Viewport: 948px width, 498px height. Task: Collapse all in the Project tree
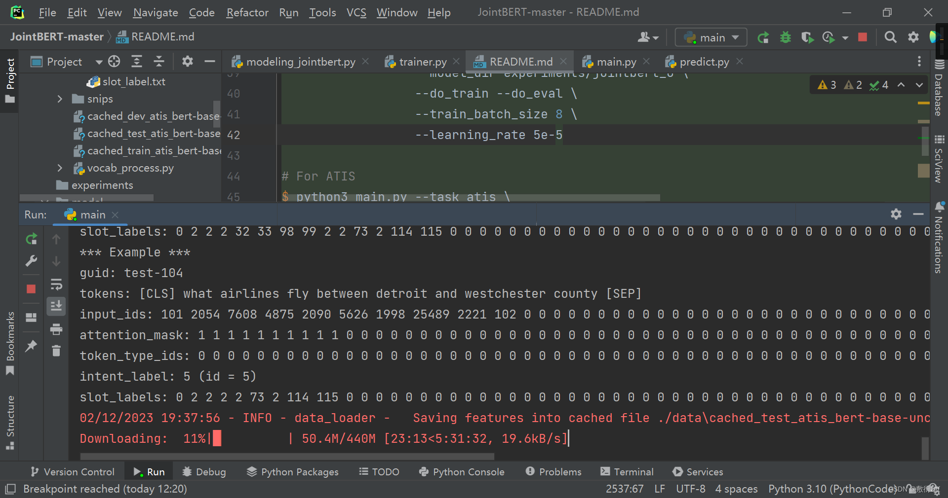point(159,61)
